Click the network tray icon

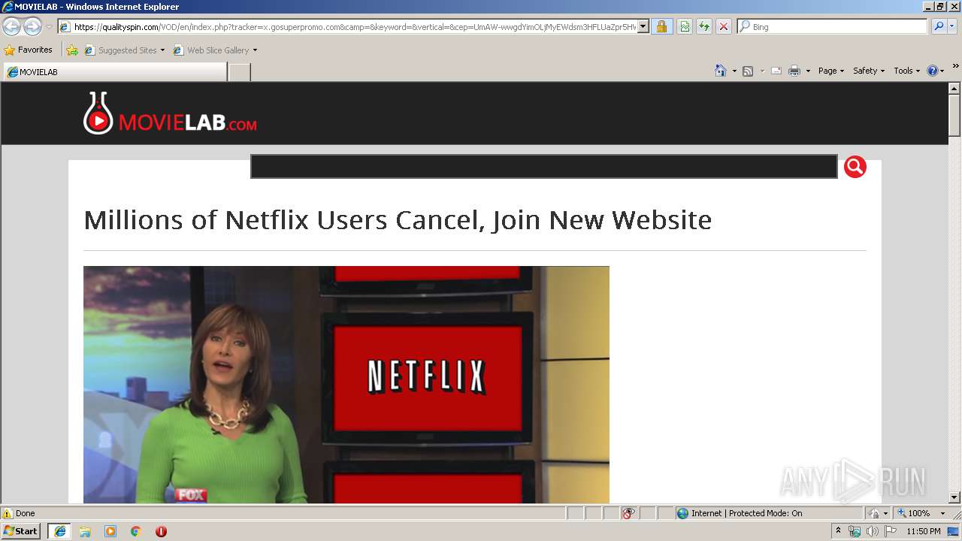click(x=855, y=531)
